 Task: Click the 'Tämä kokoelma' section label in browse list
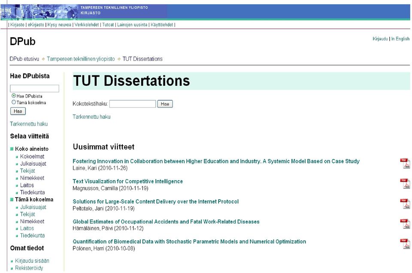[x=34, y=200]
